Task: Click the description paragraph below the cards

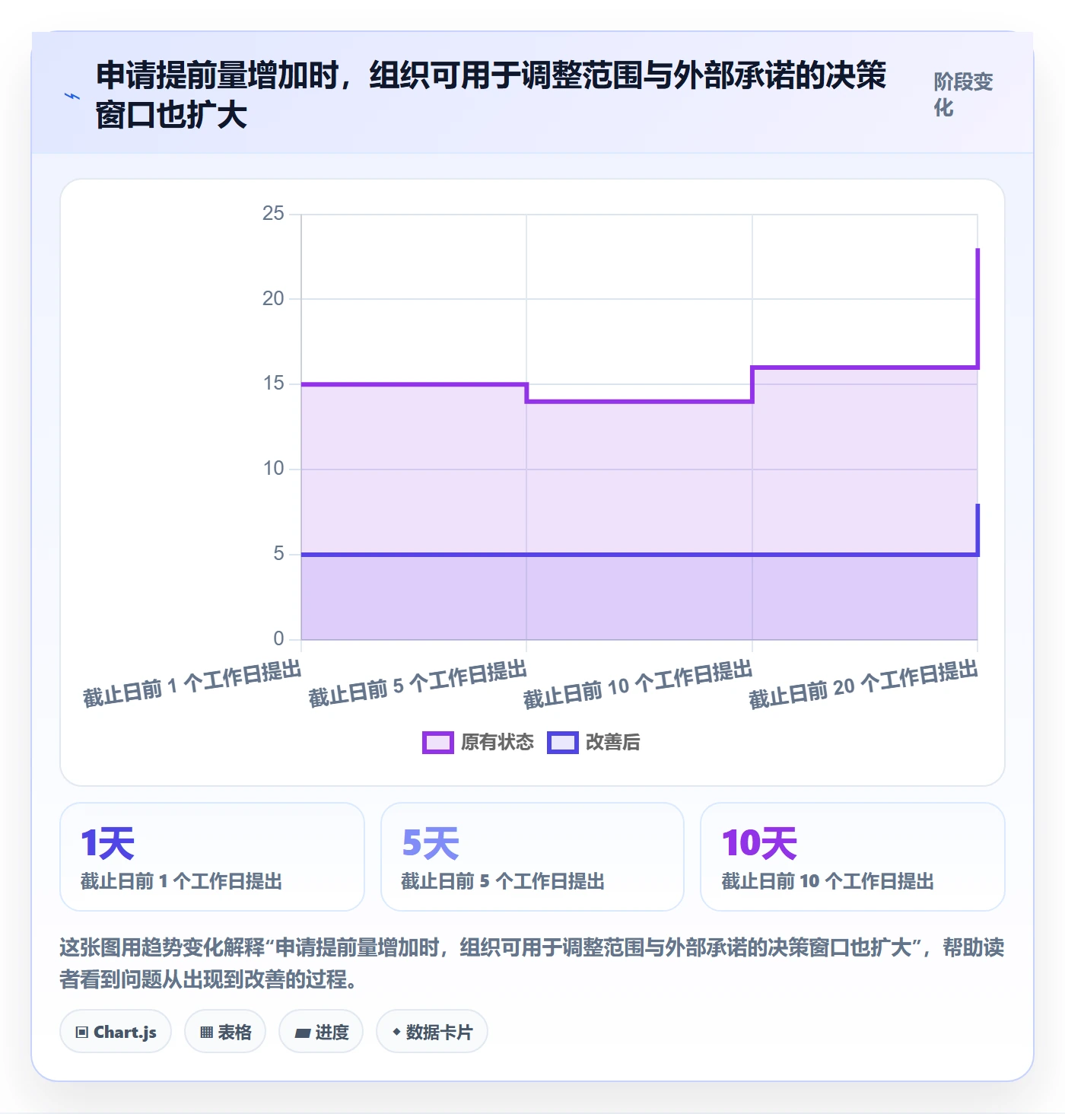Action: [x=532, y=963]
